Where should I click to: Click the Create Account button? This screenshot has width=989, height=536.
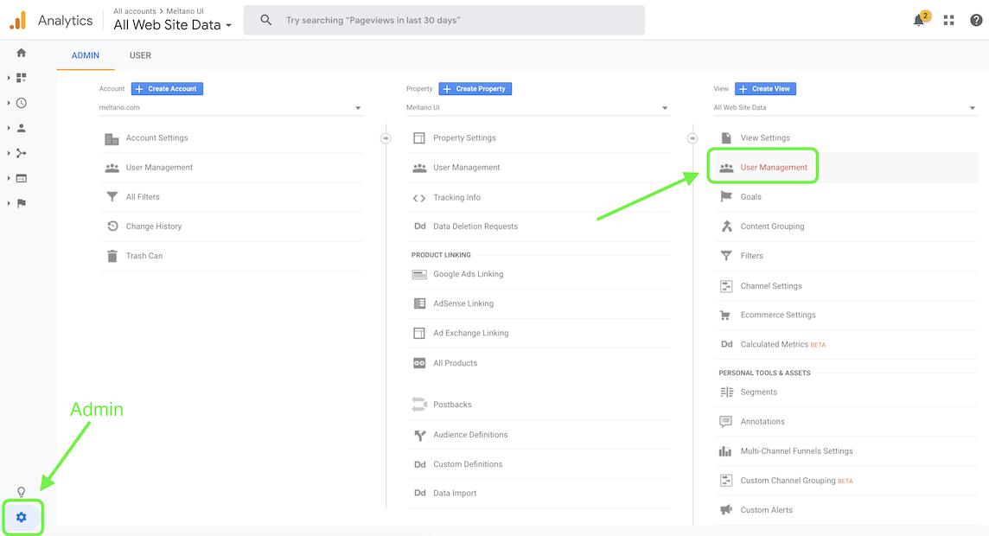coord(167,88)
